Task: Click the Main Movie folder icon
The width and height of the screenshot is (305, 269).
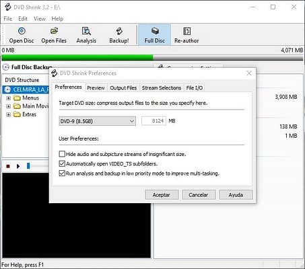Action: point(17,106)
